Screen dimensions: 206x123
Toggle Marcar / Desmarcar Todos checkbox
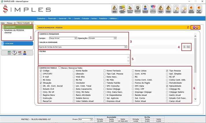point(60,68)
